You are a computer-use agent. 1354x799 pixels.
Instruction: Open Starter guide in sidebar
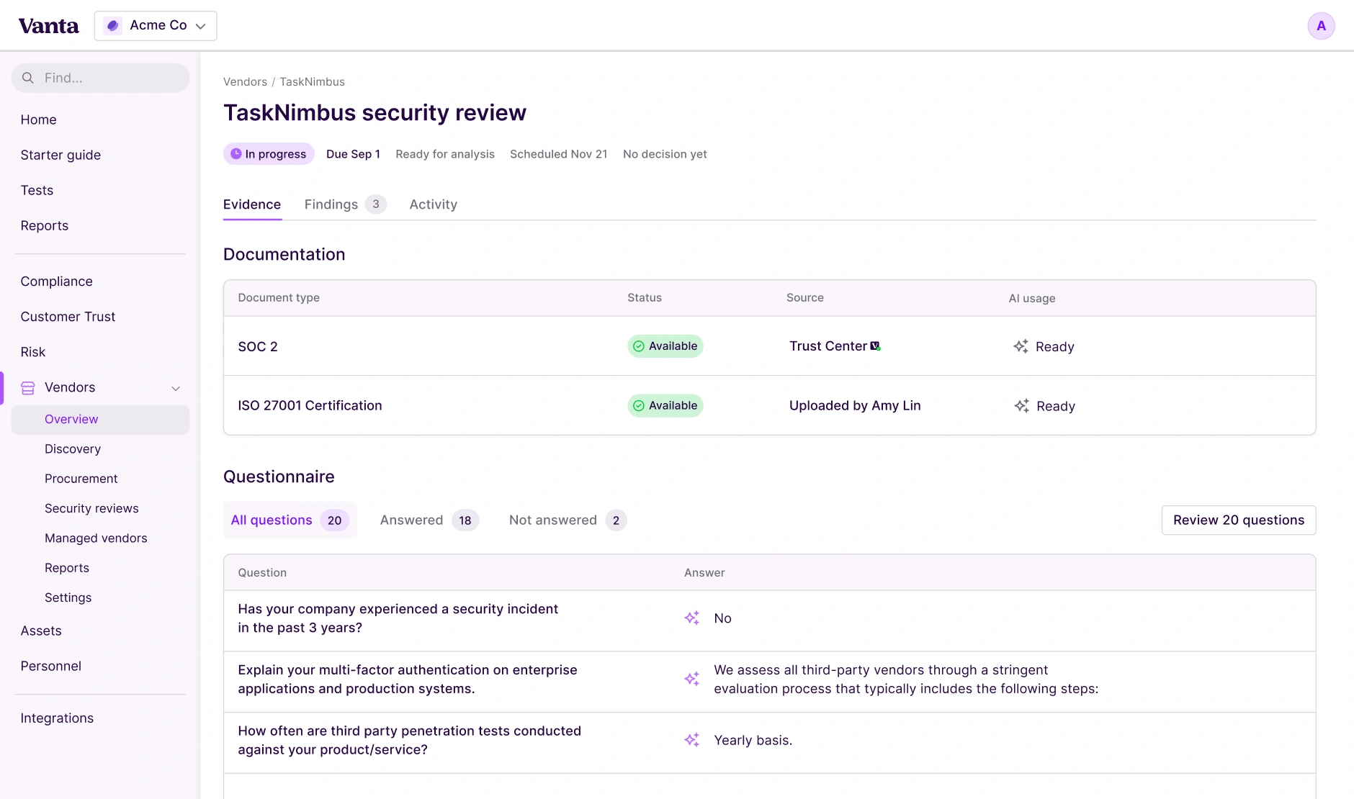coord(60,155)
